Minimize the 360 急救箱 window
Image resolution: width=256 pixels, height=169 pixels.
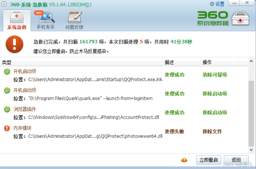(235, 3)
